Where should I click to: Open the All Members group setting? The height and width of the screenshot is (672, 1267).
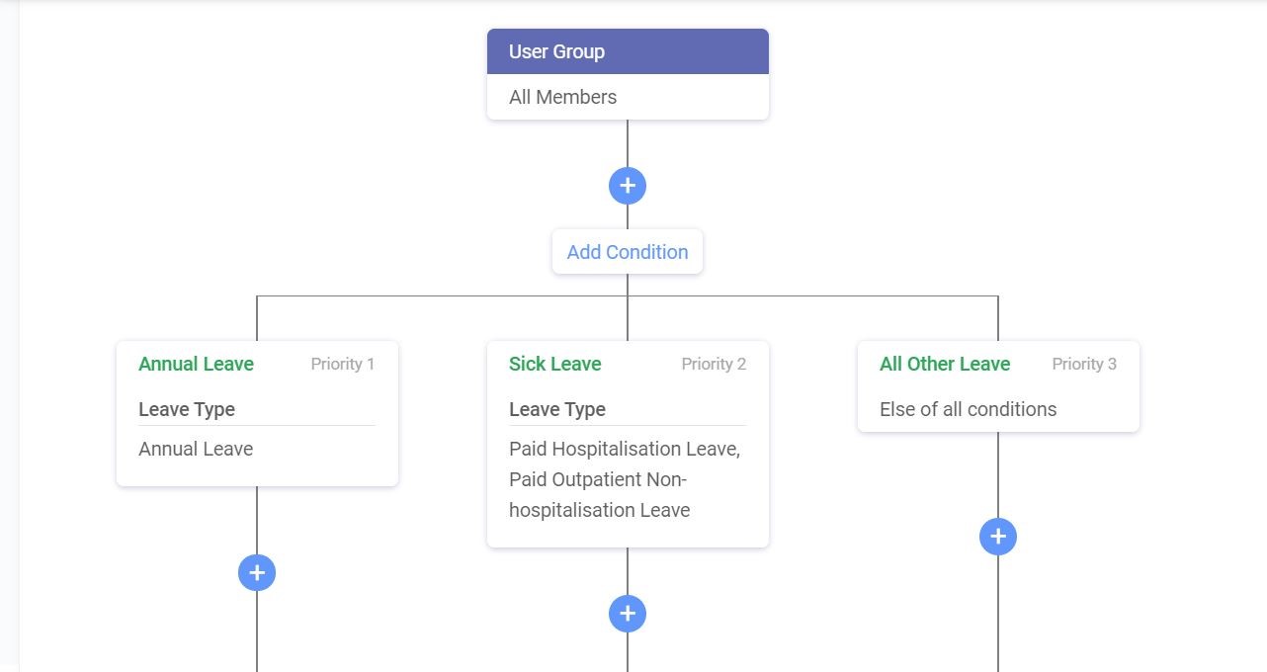click(562, 97)
